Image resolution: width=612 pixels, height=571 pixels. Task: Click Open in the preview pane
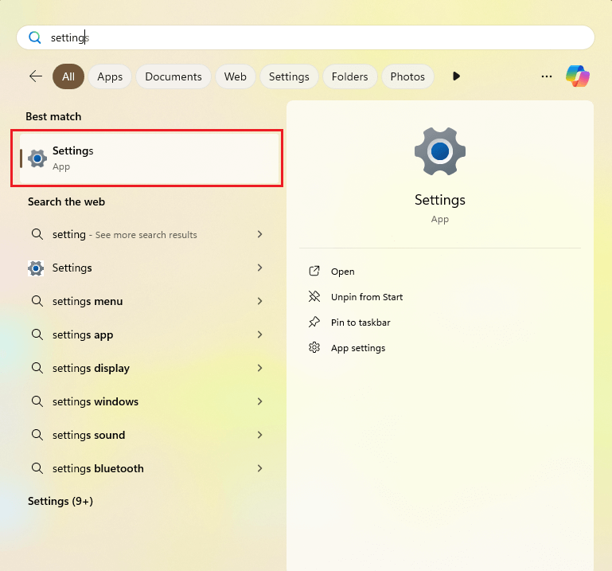click(x=343, y=272)
